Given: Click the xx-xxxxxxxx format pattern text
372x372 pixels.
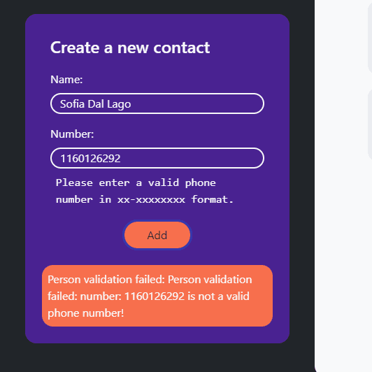Looking at the screenshot, I should 151,200.
